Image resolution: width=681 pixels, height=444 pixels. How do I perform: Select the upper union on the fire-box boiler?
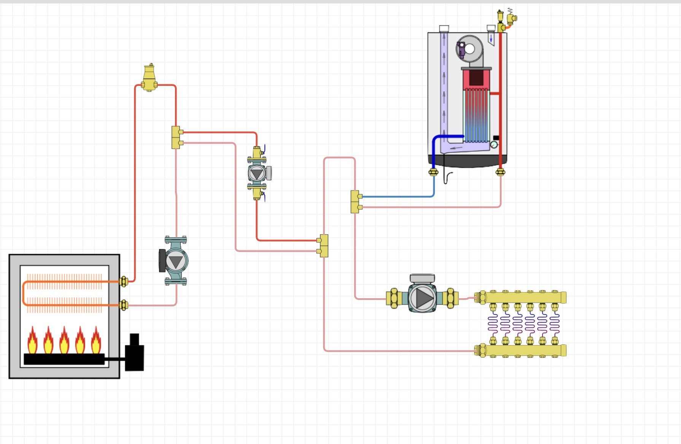tap(124, 282)
